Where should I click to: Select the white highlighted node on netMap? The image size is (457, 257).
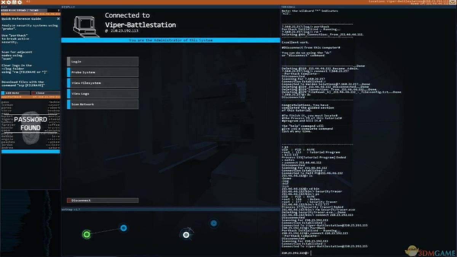click(186, 235)
